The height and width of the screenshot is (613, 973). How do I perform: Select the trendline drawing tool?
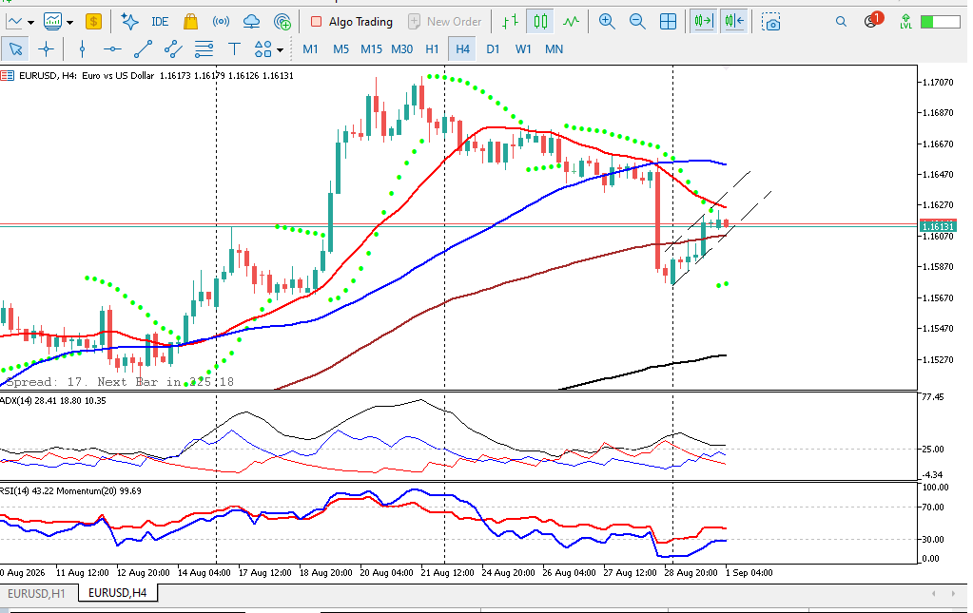pyautogui.click(x=143, y=49)
